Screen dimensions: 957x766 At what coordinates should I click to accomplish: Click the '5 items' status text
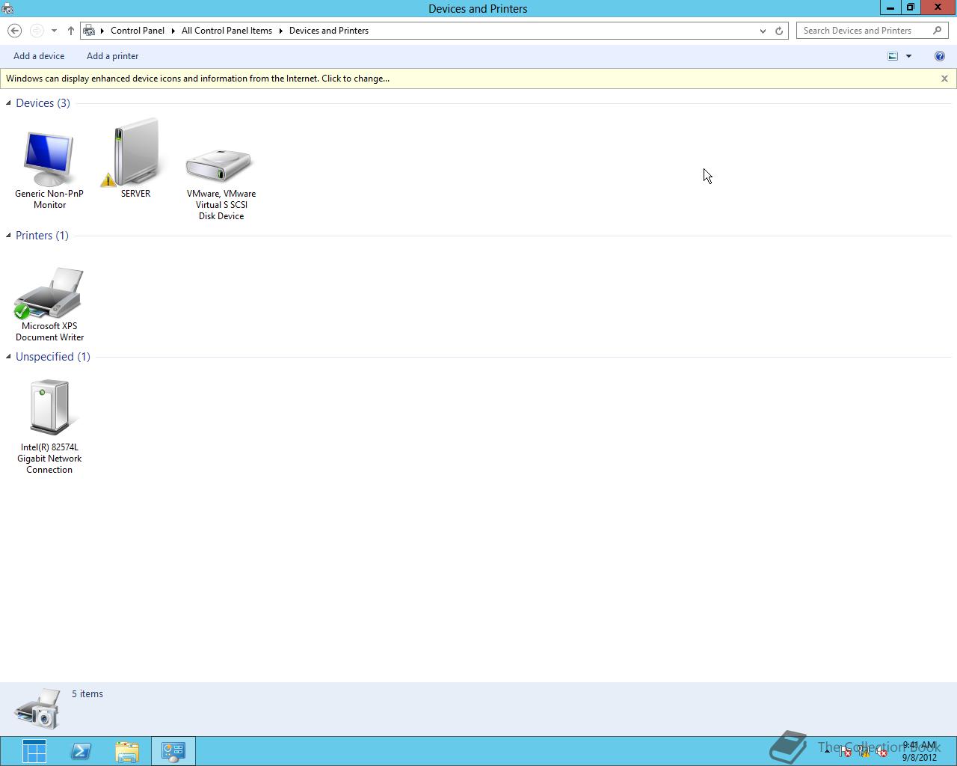point(87,694)
